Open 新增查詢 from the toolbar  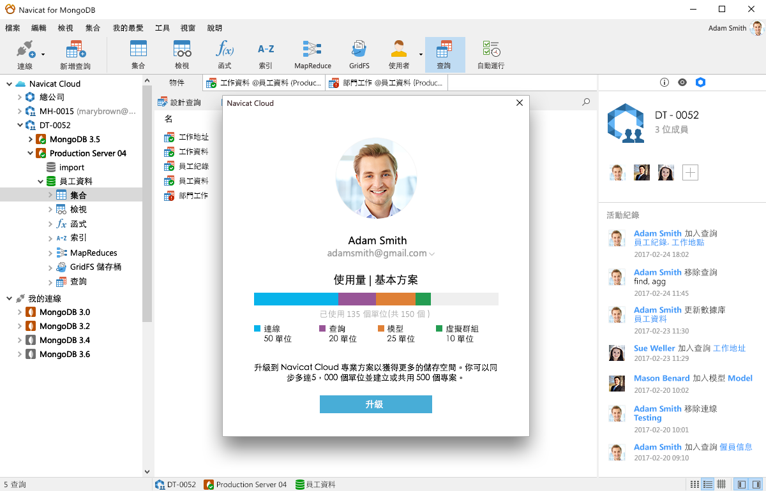point(75,54)
